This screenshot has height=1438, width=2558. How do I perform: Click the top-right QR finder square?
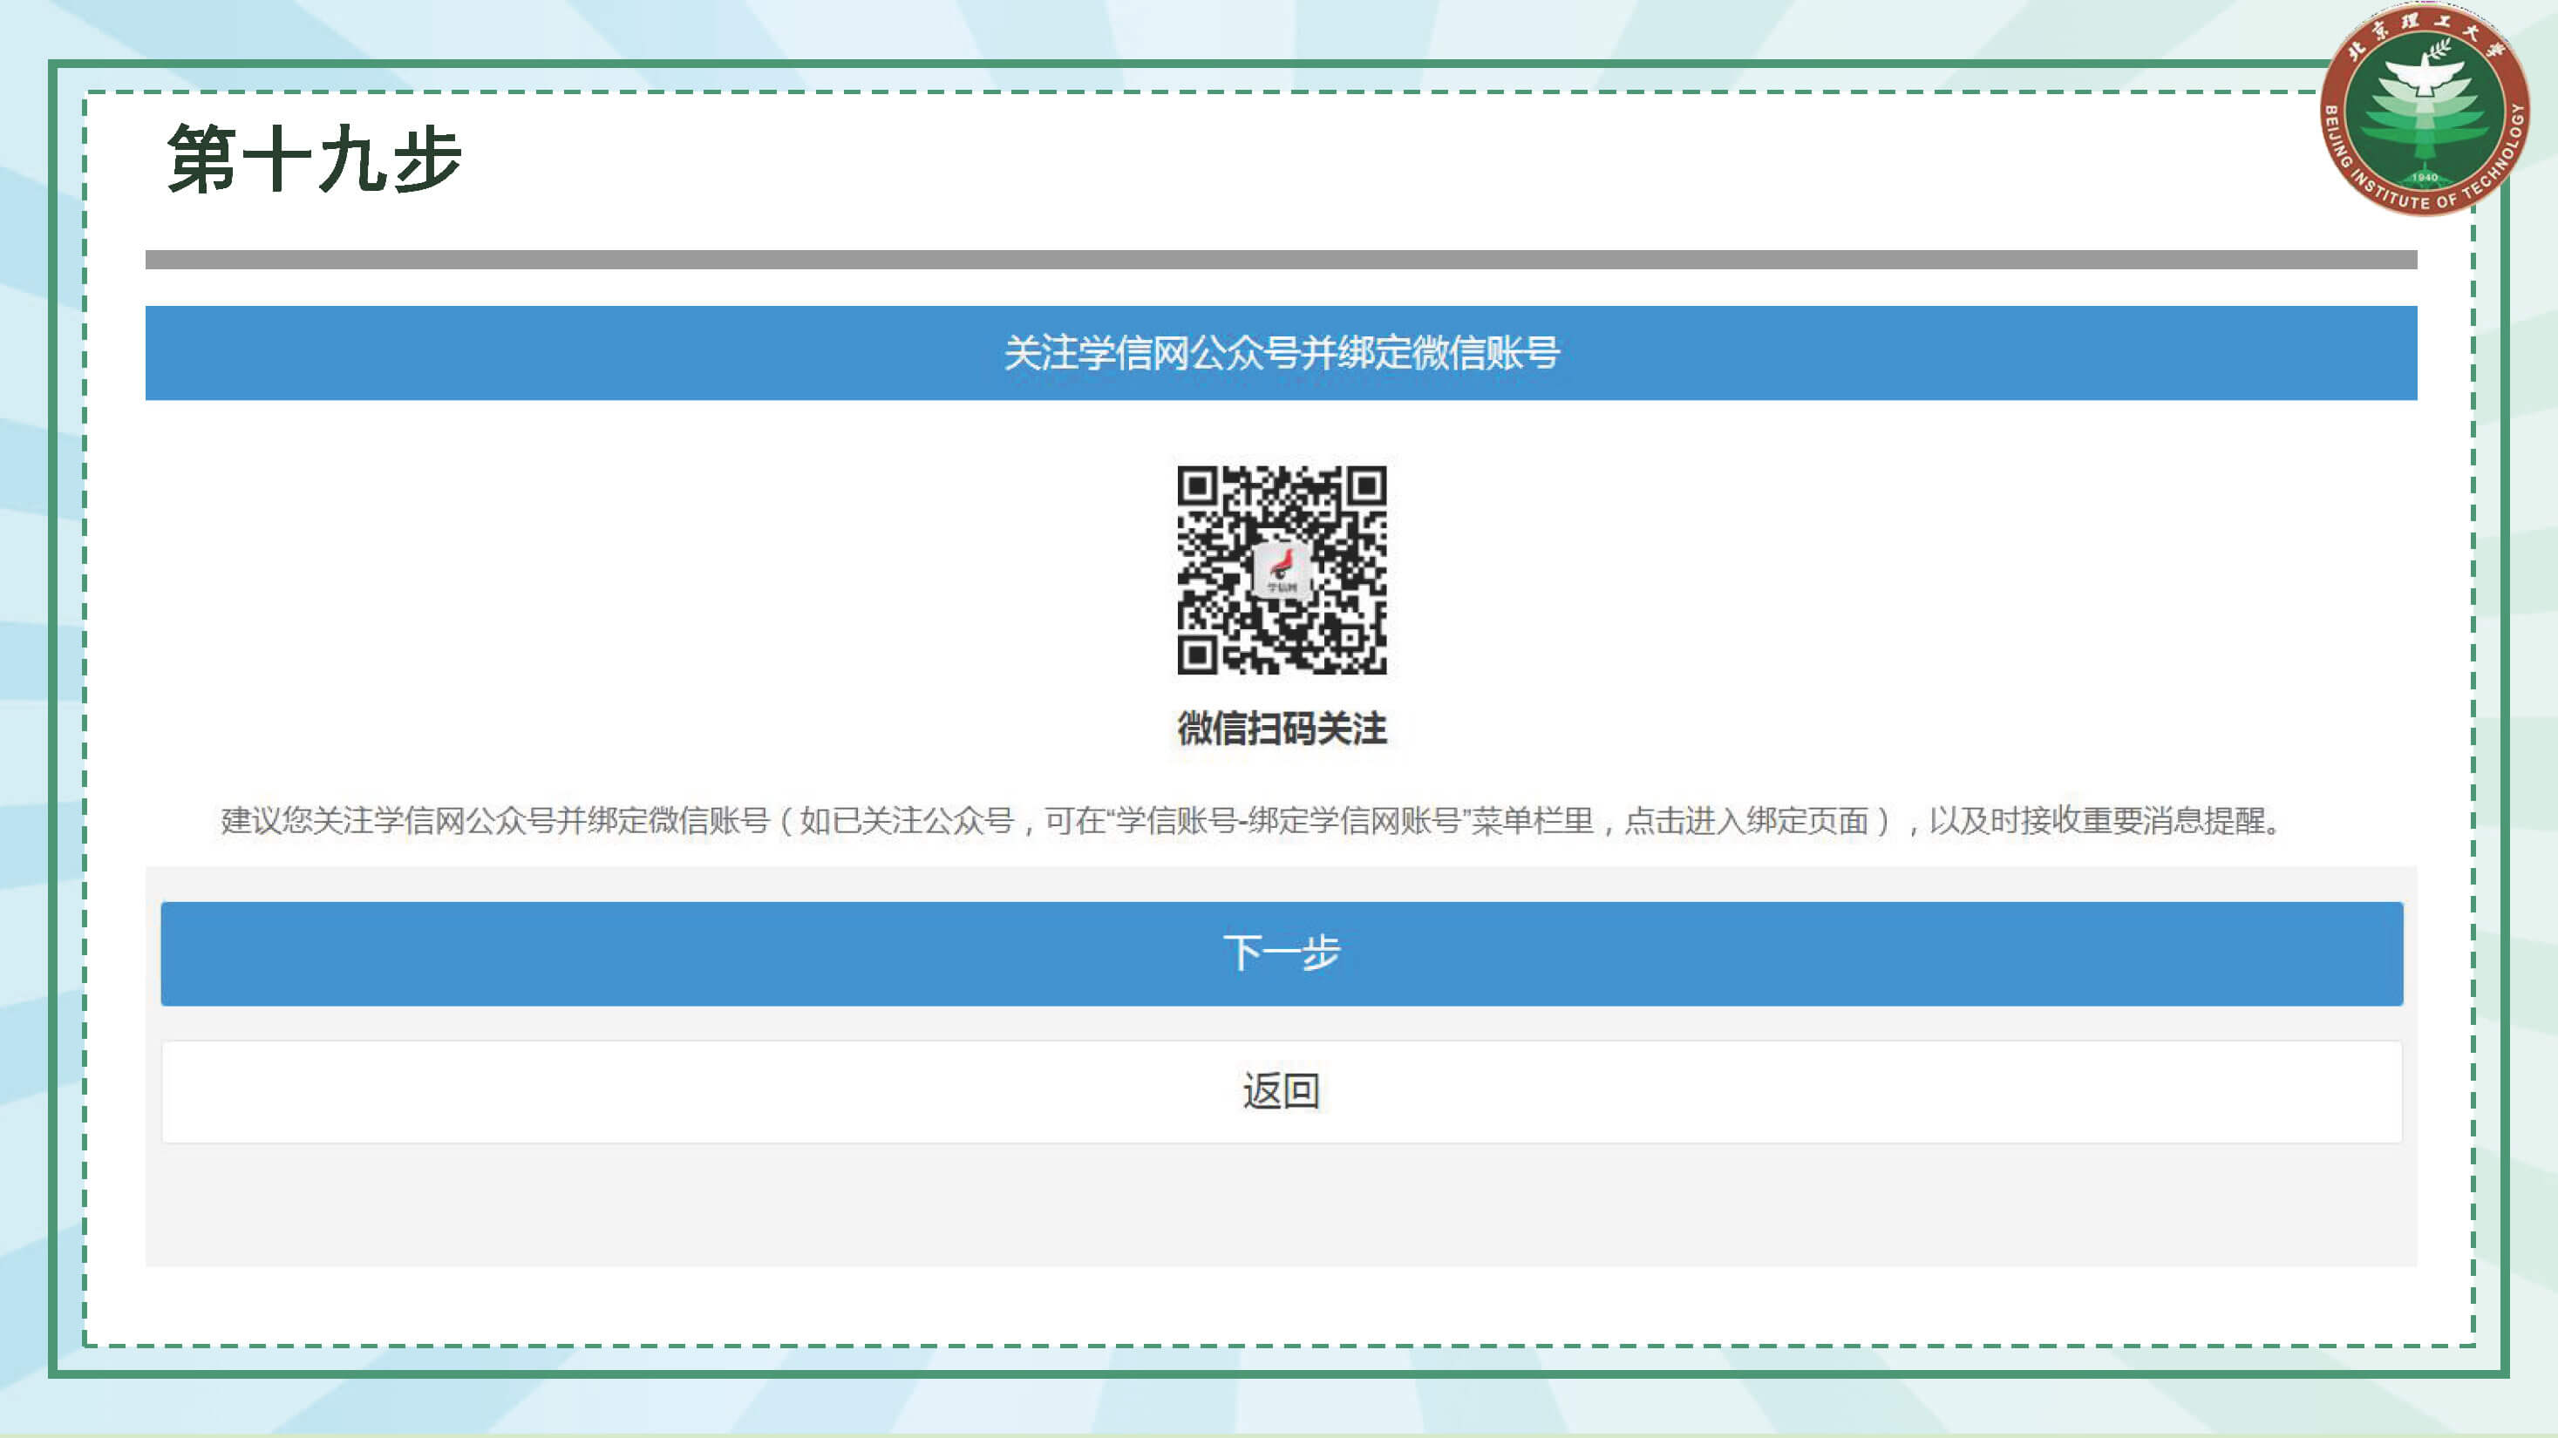click(x=1366, y=486)
